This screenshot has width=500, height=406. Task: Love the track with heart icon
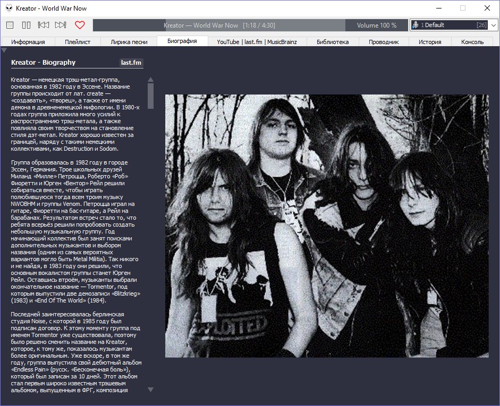click(x=80, y=25)
